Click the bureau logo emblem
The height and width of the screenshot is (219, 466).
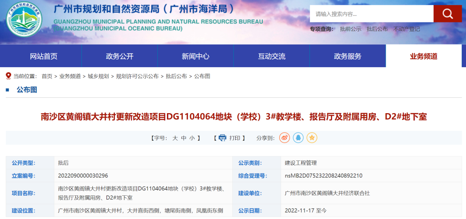(x=24, y=19)
